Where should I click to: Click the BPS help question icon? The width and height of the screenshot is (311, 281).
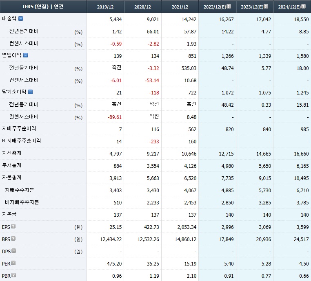coord(13,239)
